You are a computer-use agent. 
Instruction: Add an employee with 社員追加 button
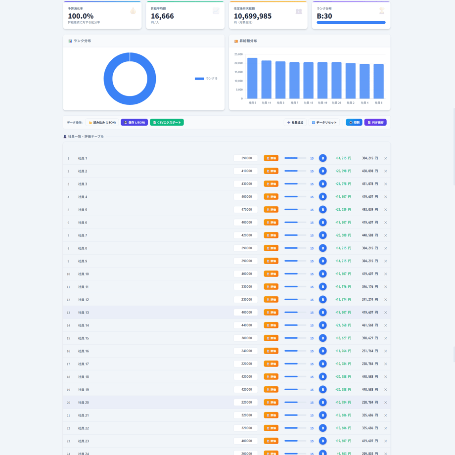click(295, 123)
